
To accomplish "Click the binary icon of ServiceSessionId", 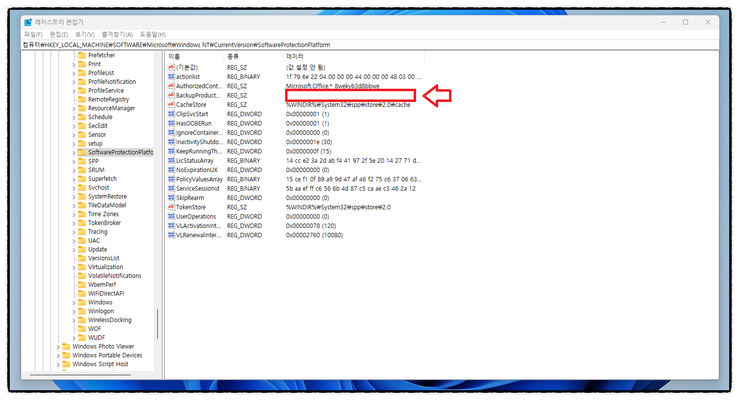I will pos(171,188).
